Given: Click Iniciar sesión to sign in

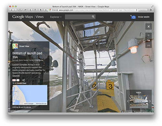Looking at the screenshot, I should tap(144, 17).
